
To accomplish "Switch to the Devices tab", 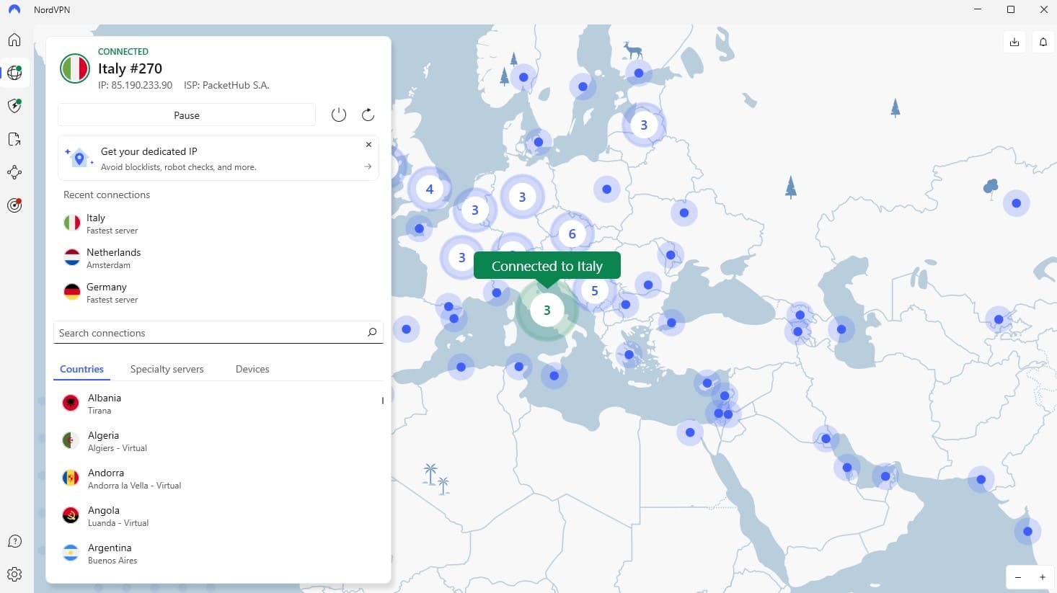I will [252, 369].
